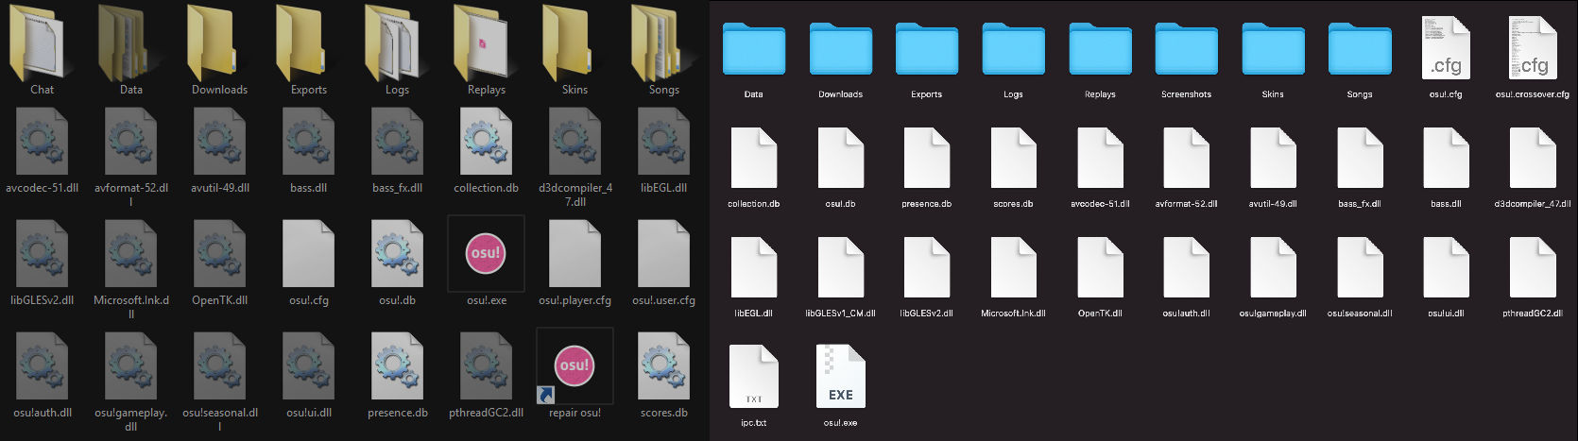Select the blue Logs folder in macOS view

pos(1014,48)
